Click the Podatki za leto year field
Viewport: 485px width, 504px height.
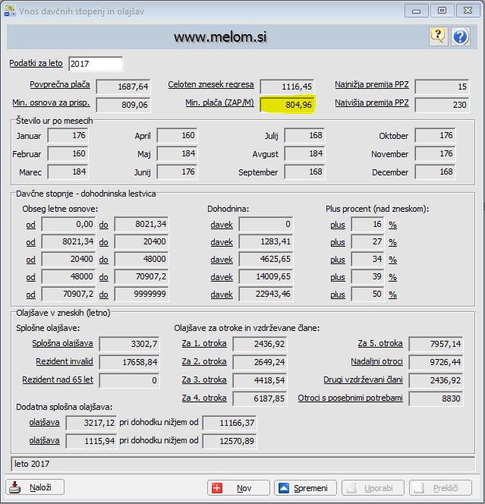95,64
